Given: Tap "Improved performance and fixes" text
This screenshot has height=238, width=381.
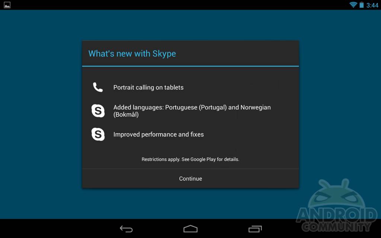Looking at the screenshot, I should coord(159,134).
